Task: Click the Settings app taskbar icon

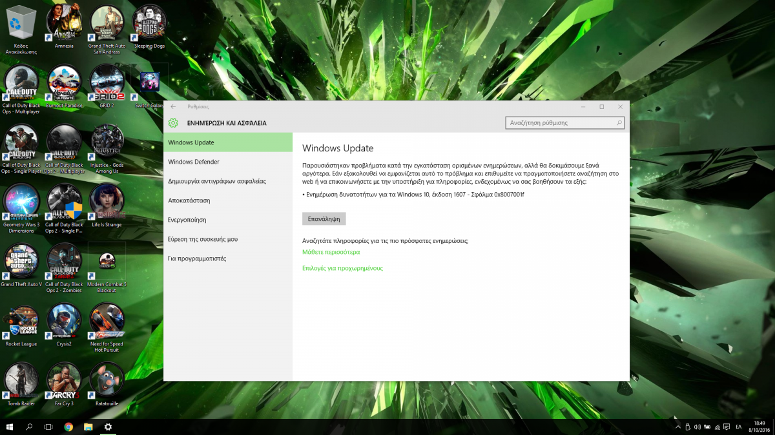Action: (108, 427)
